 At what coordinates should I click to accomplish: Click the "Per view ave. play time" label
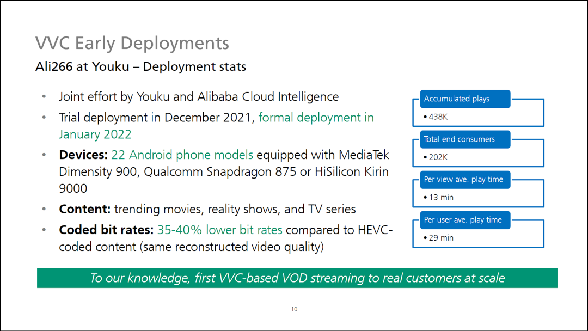[463, 180]
